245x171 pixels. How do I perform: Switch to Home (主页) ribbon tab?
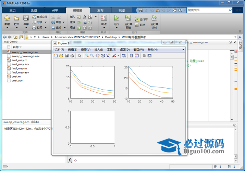(x=12, y=11)
